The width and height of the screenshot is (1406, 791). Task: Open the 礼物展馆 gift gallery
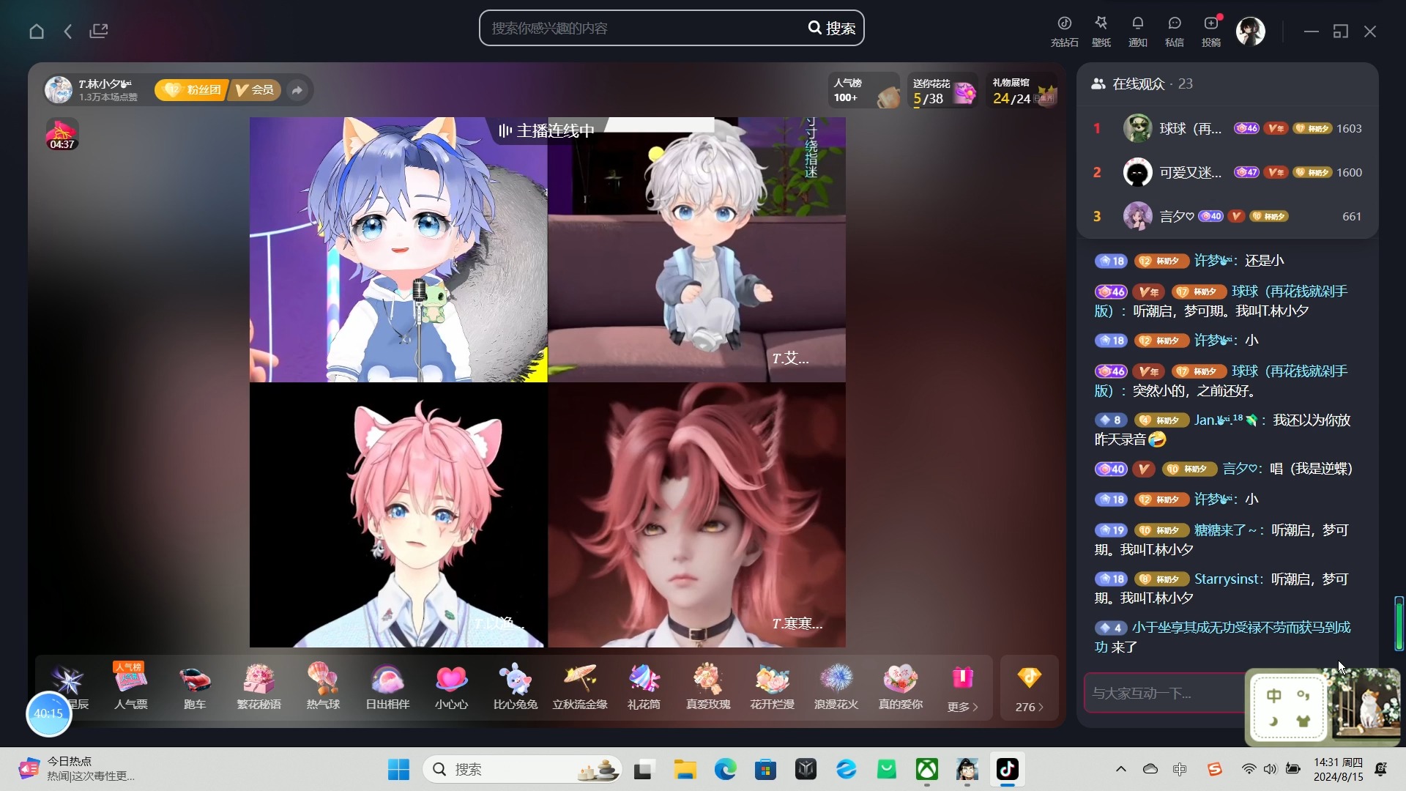point(1023,90)
